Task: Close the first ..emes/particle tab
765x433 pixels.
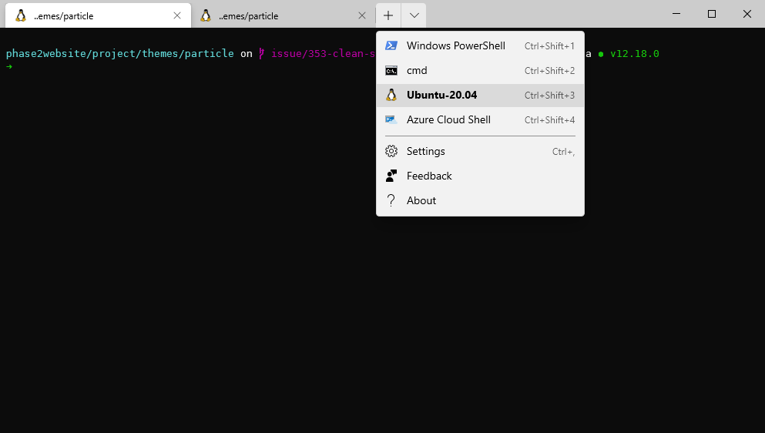Action: click(177, 15)
